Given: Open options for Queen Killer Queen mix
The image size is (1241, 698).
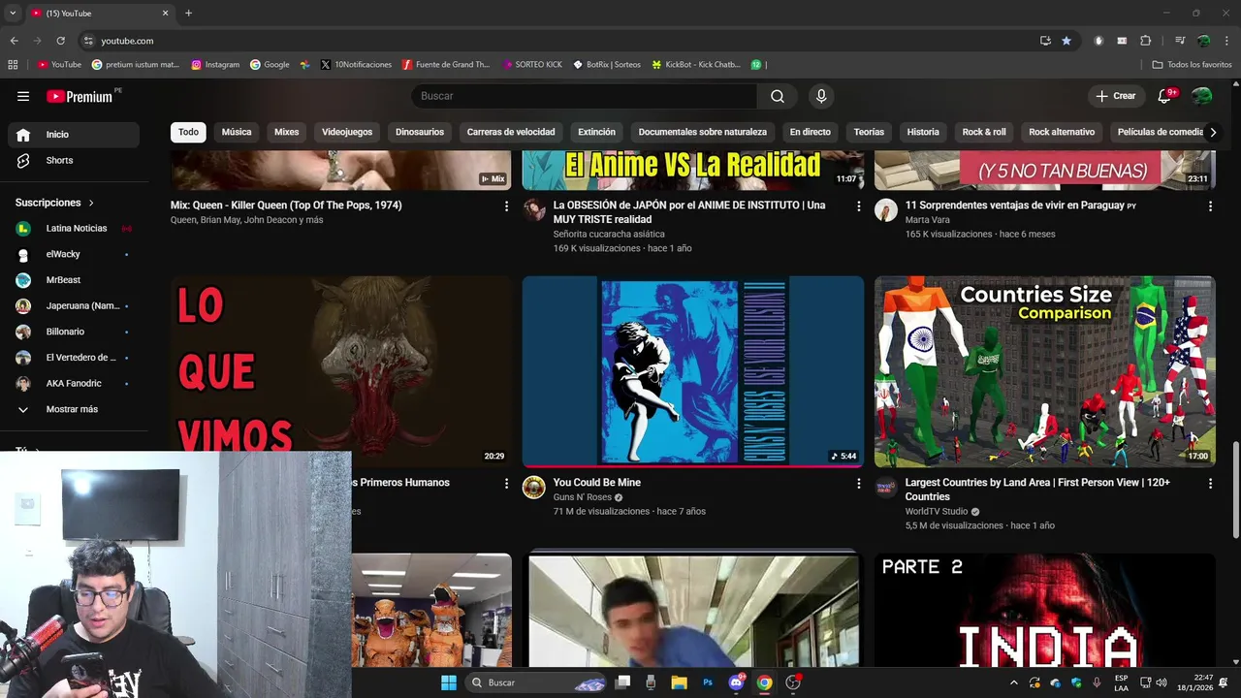Looking at the screenshot, I should (x=506, y=206).
